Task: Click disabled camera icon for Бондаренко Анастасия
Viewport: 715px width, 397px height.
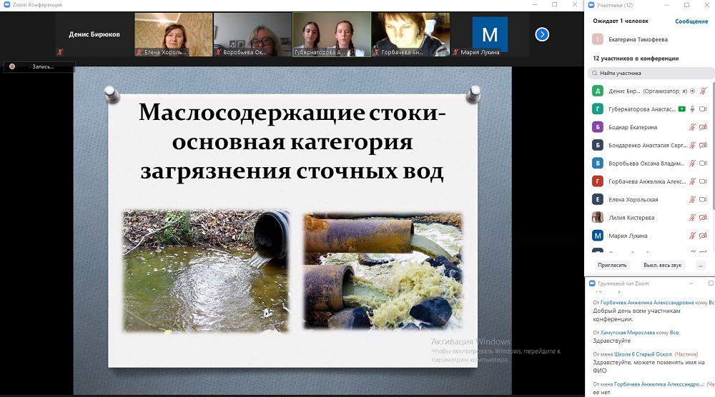Action: tap(703, 145)
